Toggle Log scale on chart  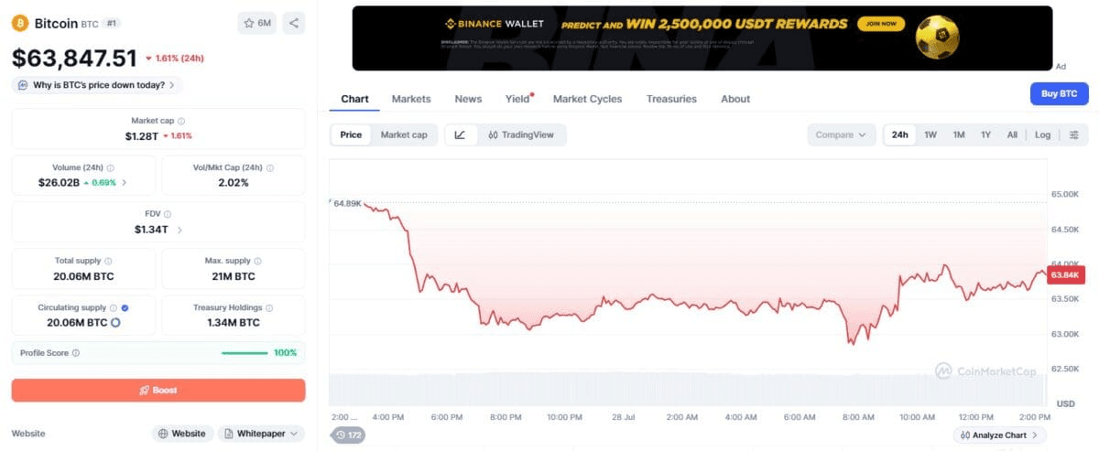tap(1042, 134)
